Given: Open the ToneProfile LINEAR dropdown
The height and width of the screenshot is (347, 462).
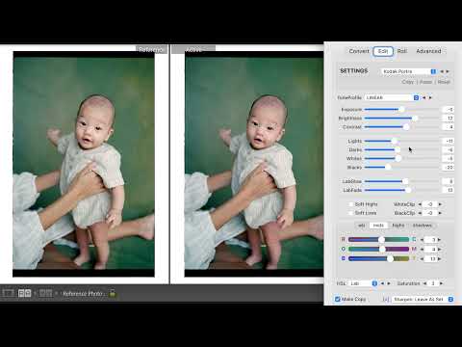Looking at the screenshot, I should (392, 97).
